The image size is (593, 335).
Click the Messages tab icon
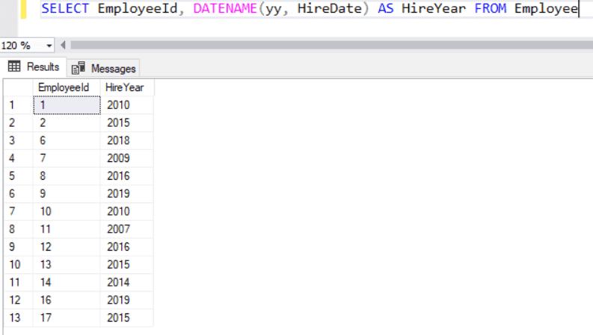coord(79,69)
